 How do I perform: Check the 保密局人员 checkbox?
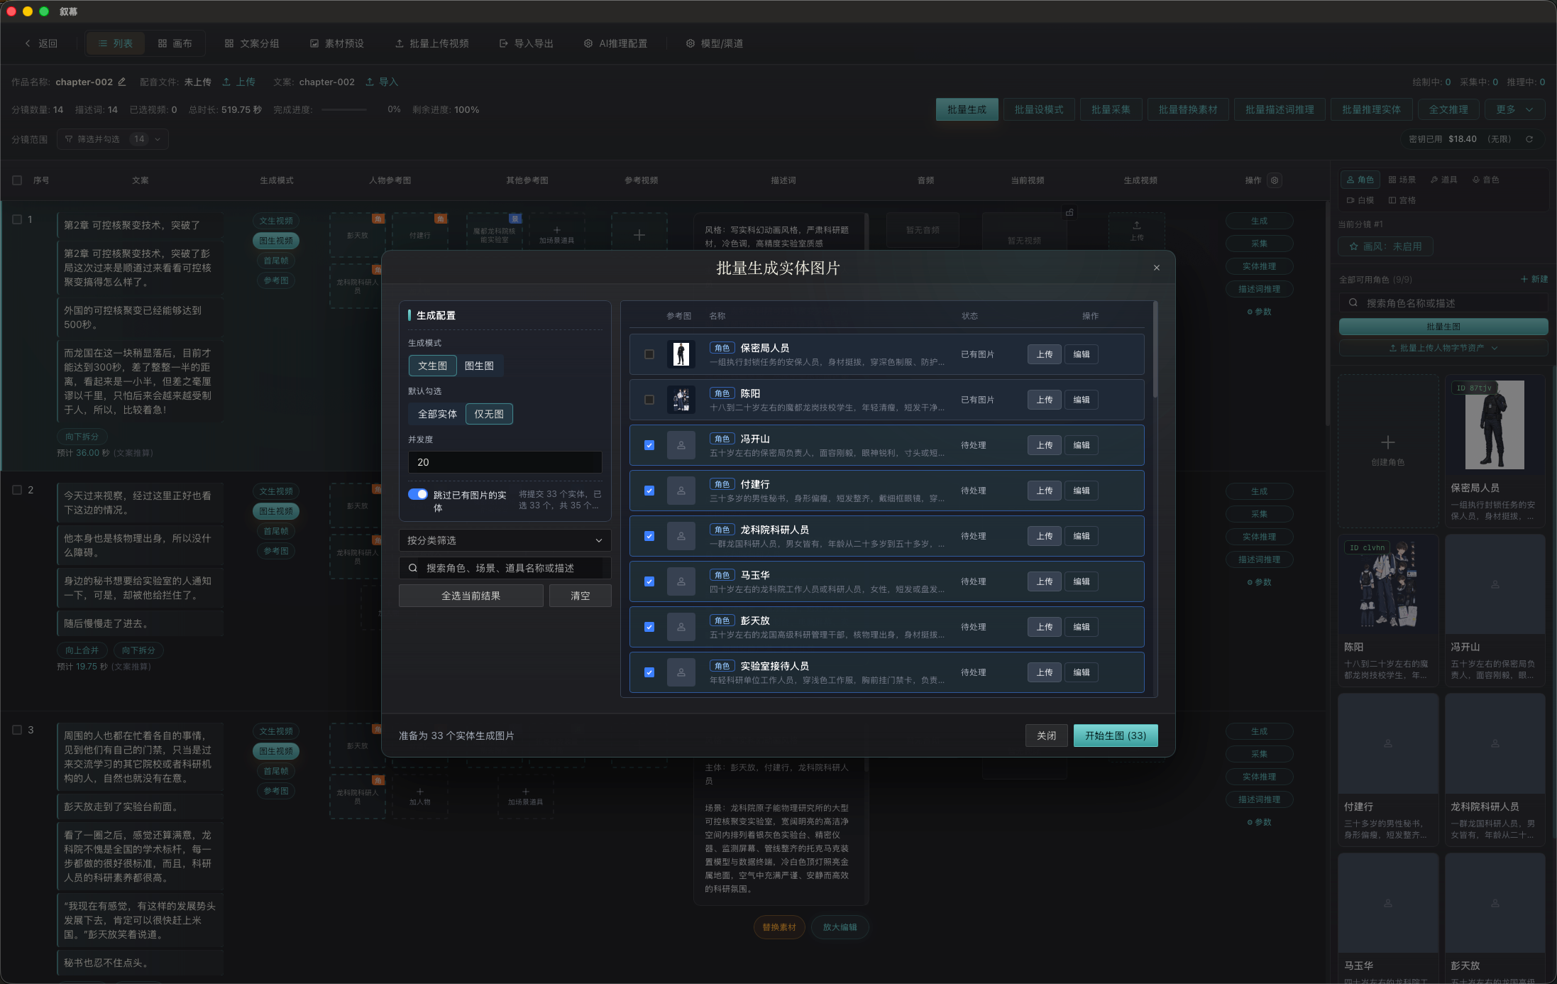click(x=649, y=354)
